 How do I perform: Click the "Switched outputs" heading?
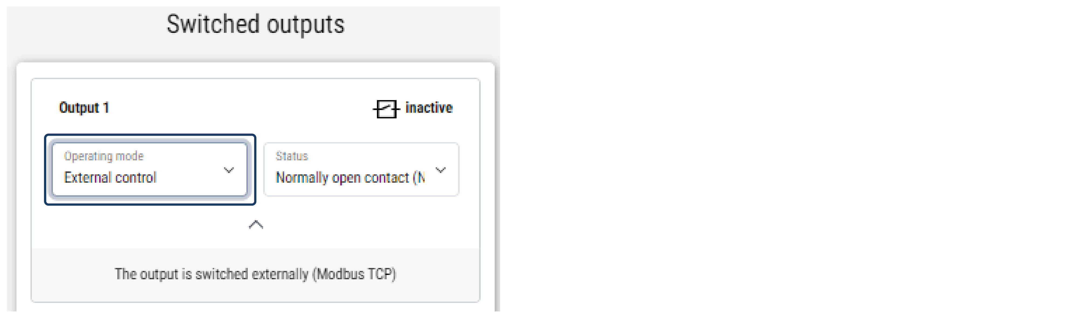(255, 24)
